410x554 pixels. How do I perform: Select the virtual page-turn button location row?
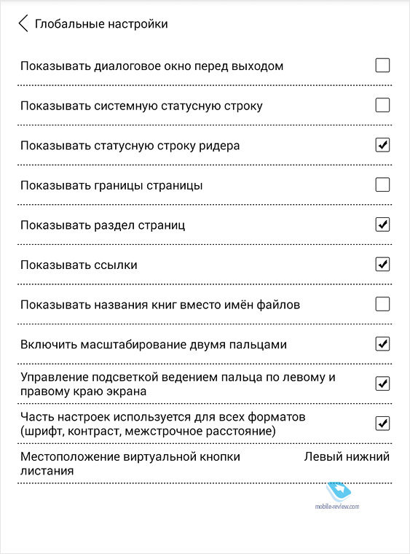(x=205, y=464)
